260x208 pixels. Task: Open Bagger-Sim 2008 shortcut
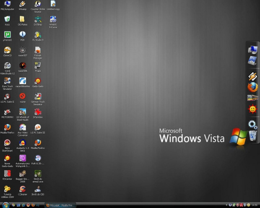coord(23,176)
